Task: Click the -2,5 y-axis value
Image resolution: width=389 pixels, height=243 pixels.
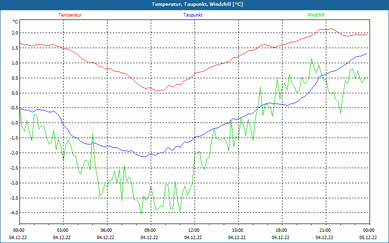Action: [x=14, y=168]
